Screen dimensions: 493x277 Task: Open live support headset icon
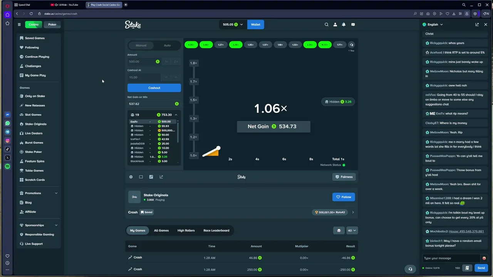pos(410,269)
